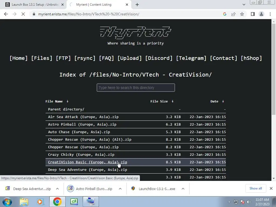Open the Windows Start button
The image size is (276, 207).
[x=7, y=202]
